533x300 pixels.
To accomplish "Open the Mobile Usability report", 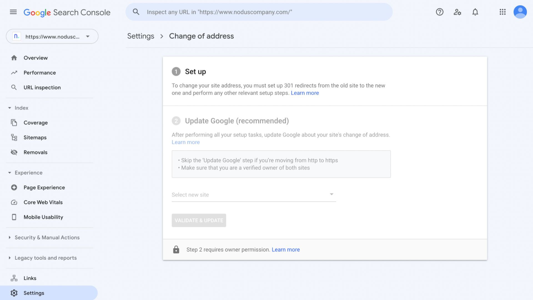I will 43,217.
